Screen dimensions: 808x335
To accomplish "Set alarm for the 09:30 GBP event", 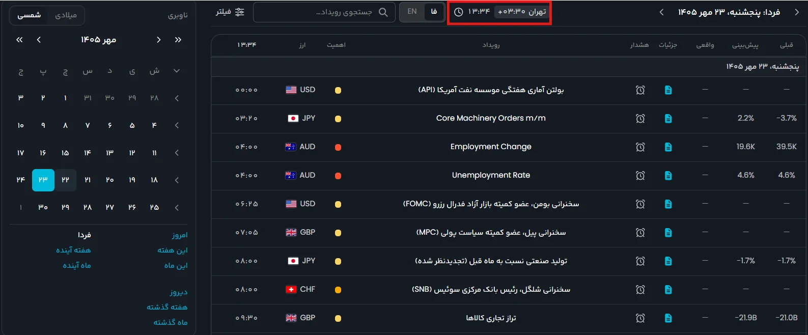I will 640,318.
